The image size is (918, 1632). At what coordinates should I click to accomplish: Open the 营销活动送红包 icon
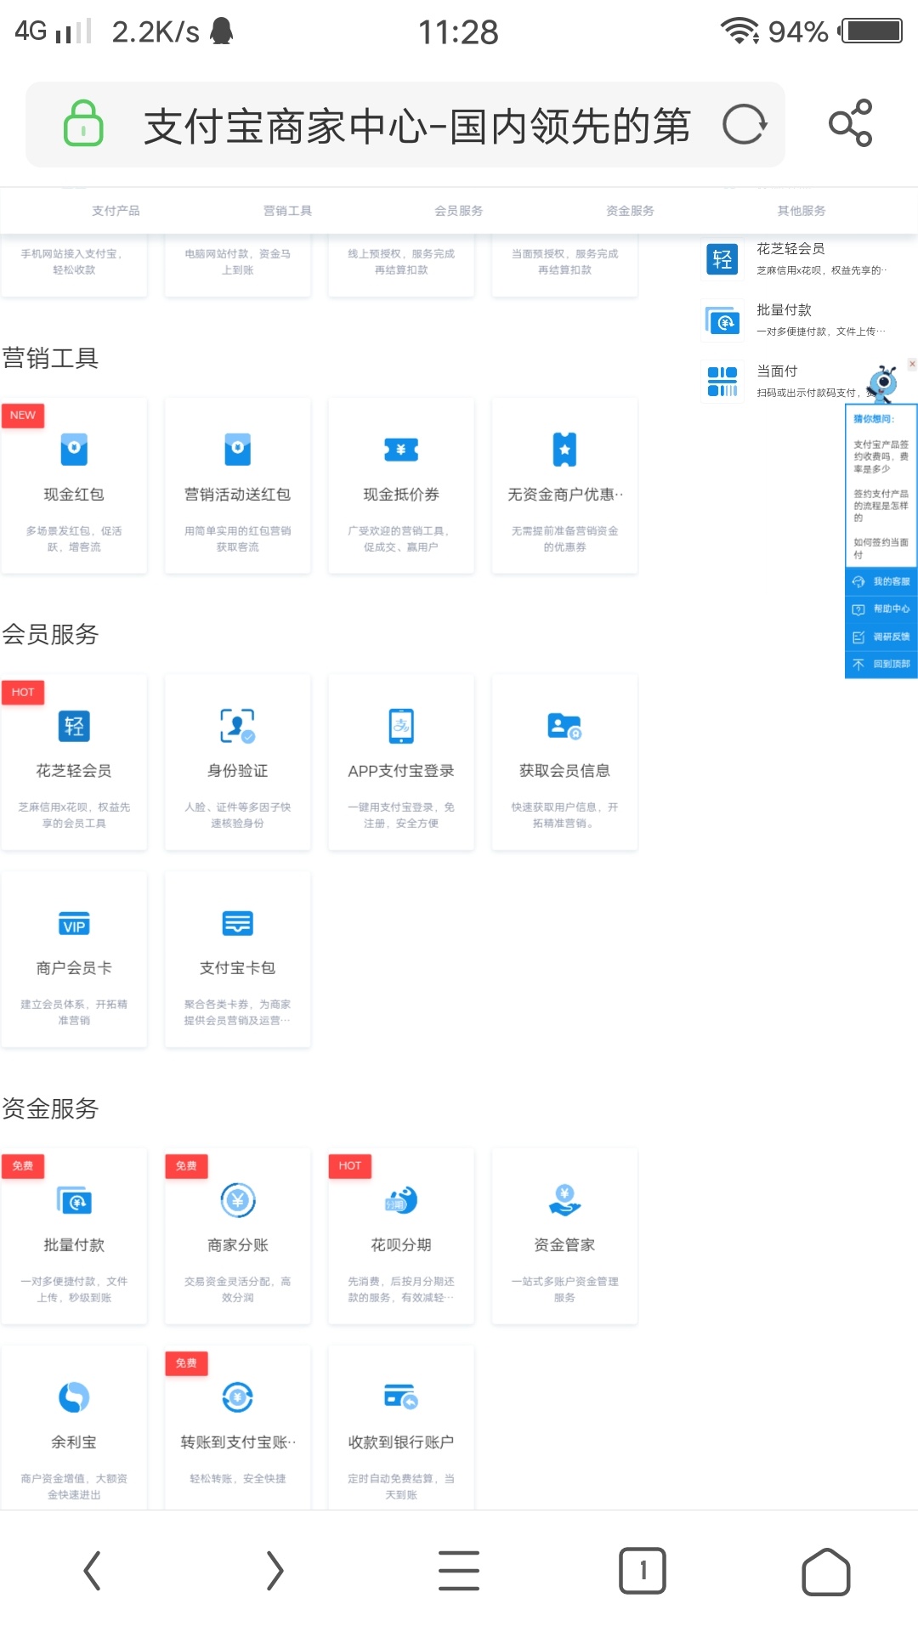coord(237,449)
